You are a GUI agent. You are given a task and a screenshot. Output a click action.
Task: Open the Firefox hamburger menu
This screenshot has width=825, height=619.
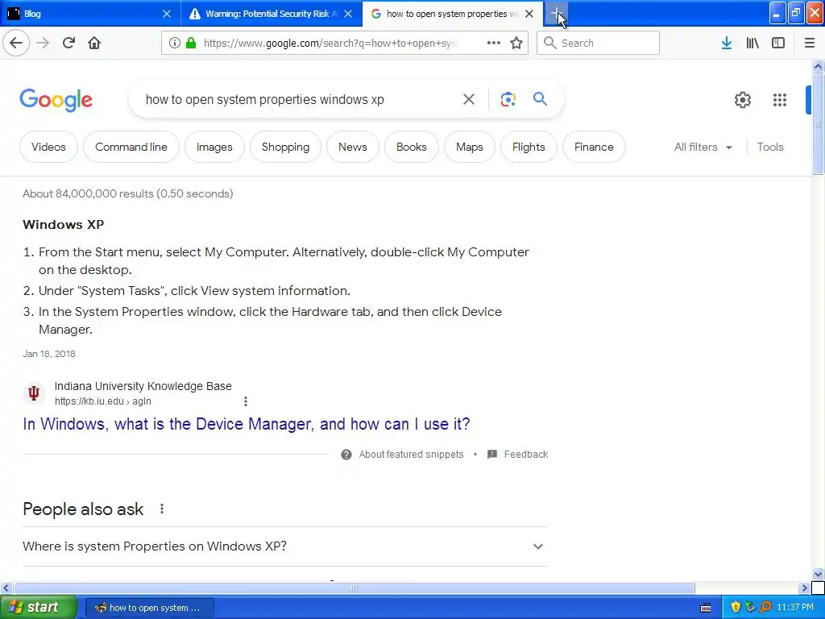[x=810, y=43]
